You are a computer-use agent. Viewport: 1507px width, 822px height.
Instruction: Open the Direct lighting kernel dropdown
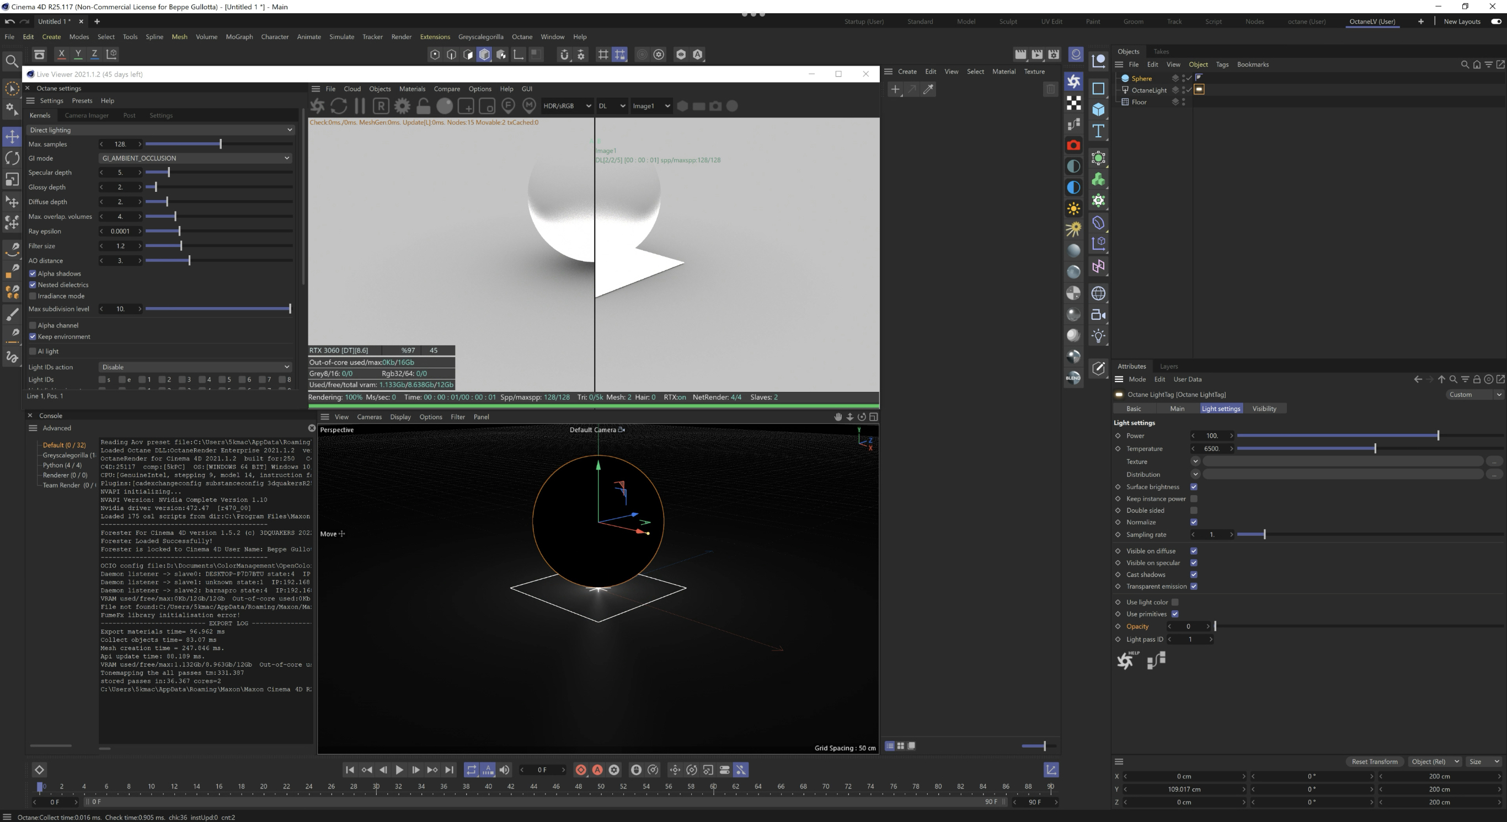(x=160, y=130)
